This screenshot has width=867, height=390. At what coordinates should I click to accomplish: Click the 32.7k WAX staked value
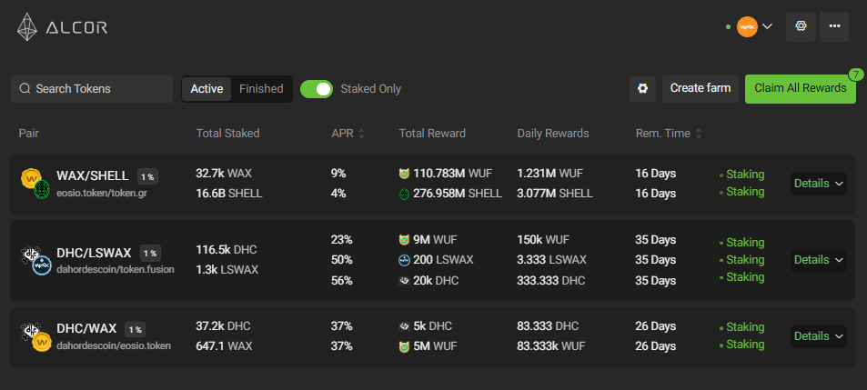point(224,174)
